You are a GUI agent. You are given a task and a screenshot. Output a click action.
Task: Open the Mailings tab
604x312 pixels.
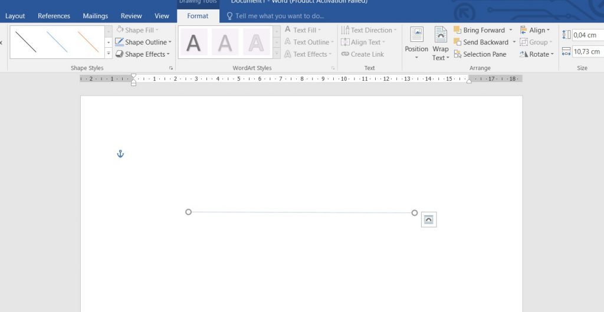[95, 16]
